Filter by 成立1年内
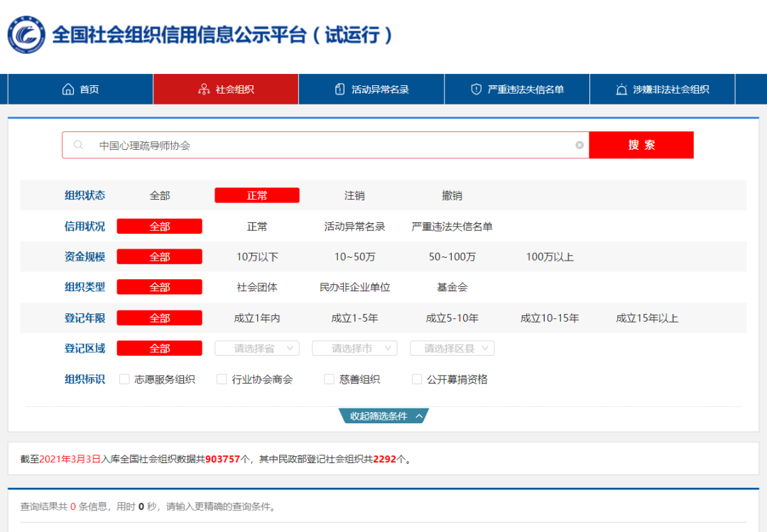The image size is (767, 532). point(257,317)
